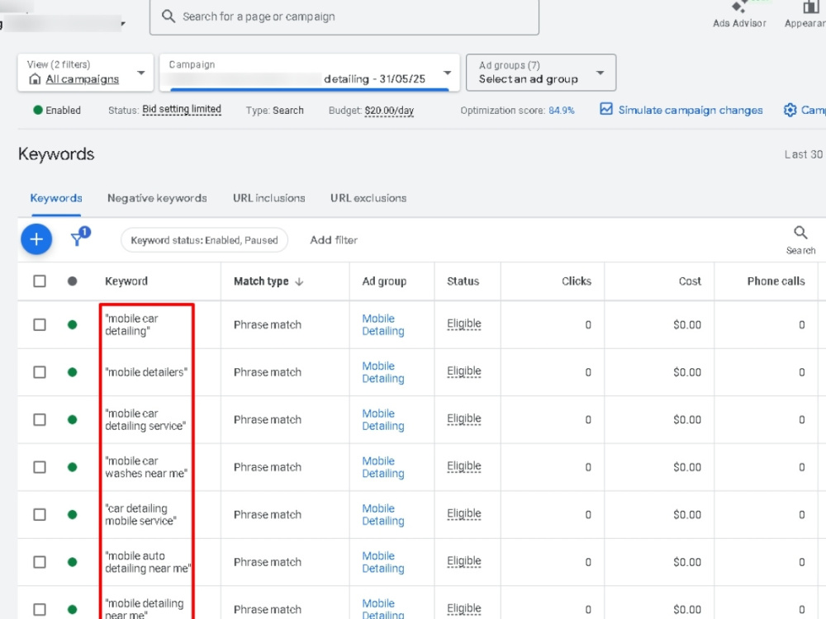Click Keyword status: Enabled, Paused chip
Screen dimensions: 826x619
(204, 240)
